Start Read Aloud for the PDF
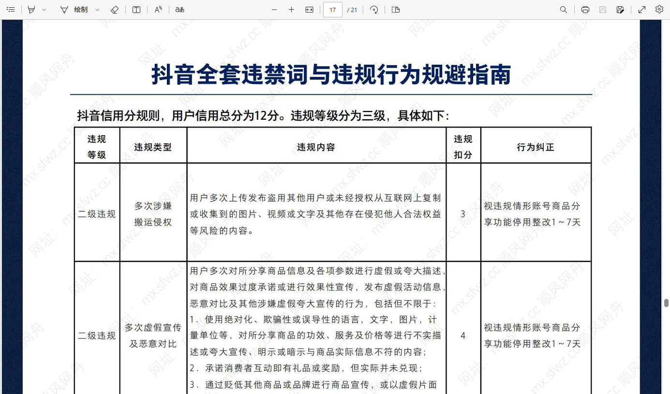The image size is (670, 394). coord(158,9)
